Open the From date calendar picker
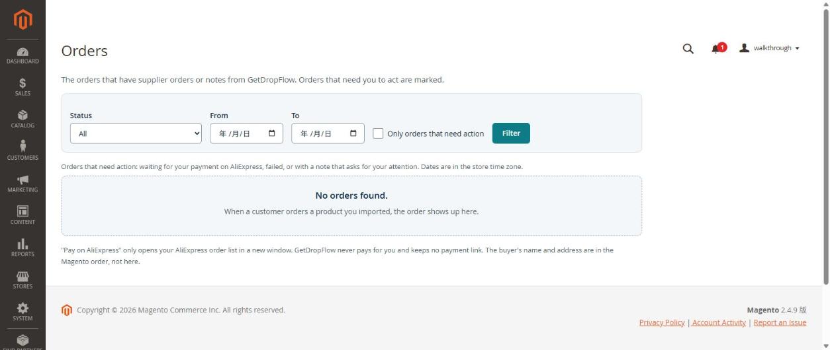 pyautogui.click(x=271, y=133)
